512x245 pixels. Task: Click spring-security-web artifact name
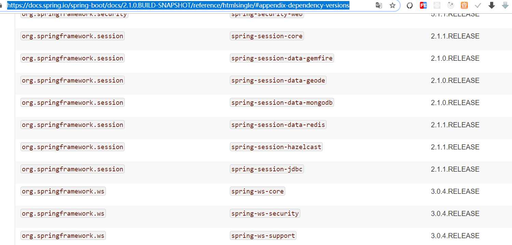pyautogui.click(x=267, y=15)
